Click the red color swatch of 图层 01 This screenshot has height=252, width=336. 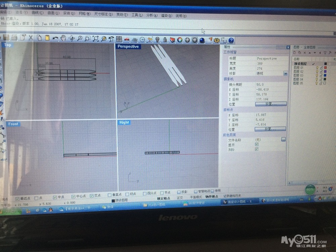(325, 68)
